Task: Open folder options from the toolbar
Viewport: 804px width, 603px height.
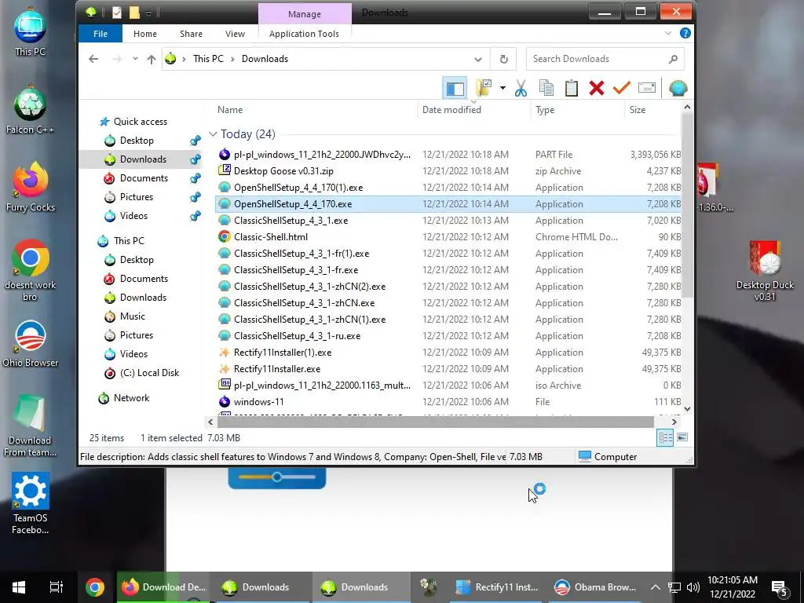Action: pyautogui.click(x=483, y=88)
